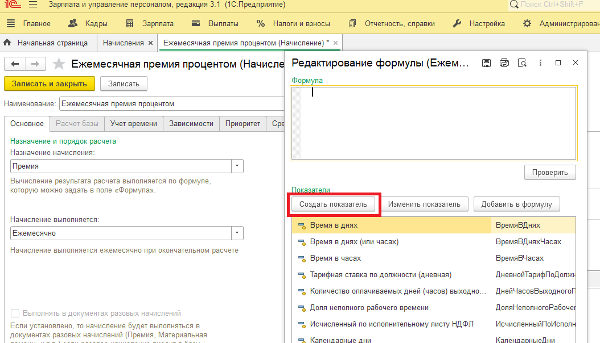The height and width of the screenshot is (343, 600).
Task: Save the formula with the diskette icon
Action: pos(486,63)
